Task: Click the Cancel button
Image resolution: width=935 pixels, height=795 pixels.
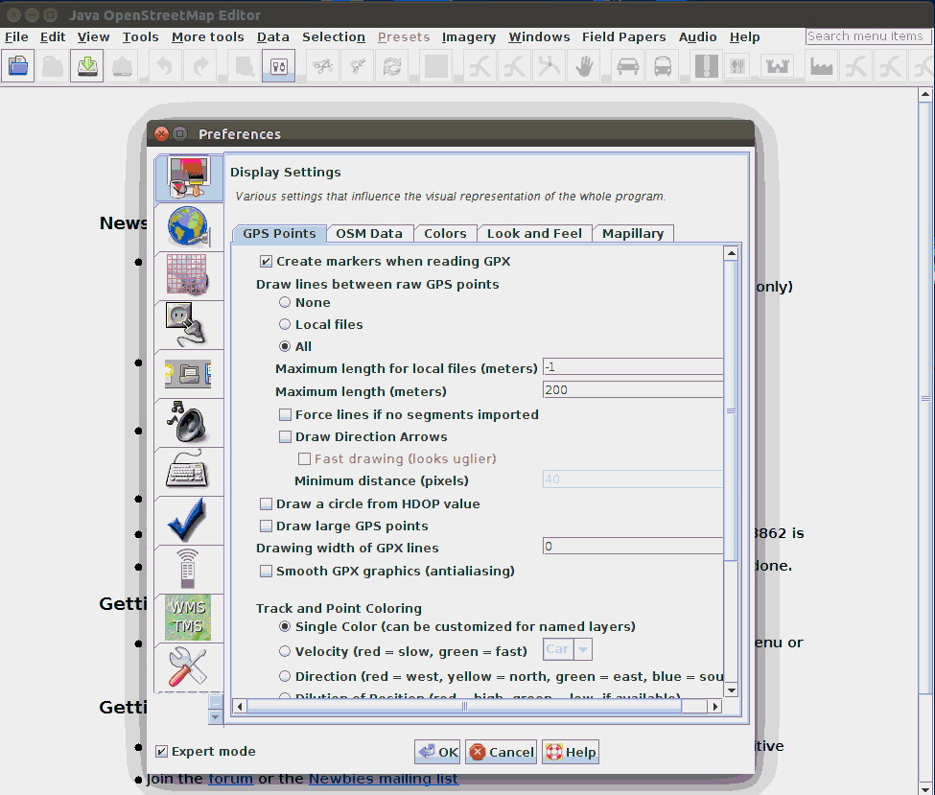Action: pyautogui.click(x=501, y=752)
